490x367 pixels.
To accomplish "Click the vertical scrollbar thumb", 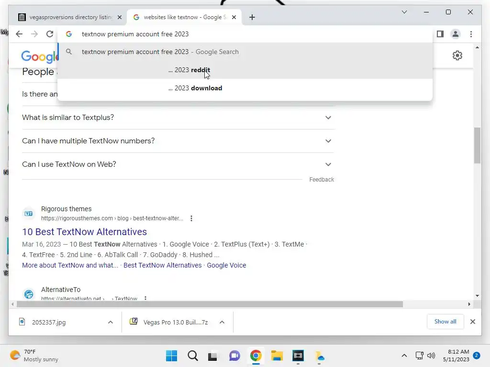I will click(x=477, y=145).
